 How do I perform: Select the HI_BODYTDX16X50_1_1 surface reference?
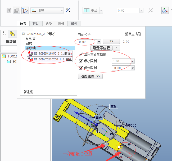50,59
